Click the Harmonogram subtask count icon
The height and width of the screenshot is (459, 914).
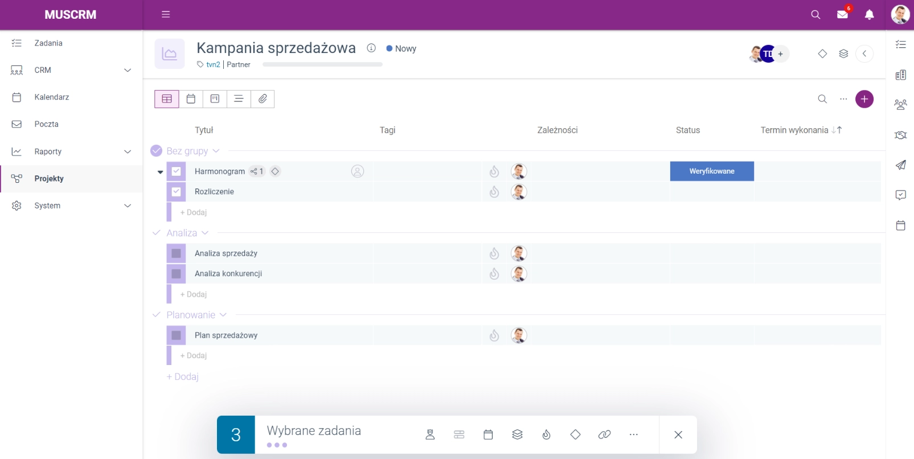(x=257, y=171)
